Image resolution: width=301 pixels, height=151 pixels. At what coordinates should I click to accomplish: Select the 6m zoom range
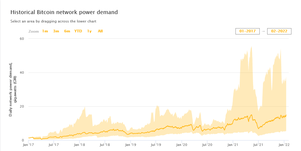pos(67,31)
